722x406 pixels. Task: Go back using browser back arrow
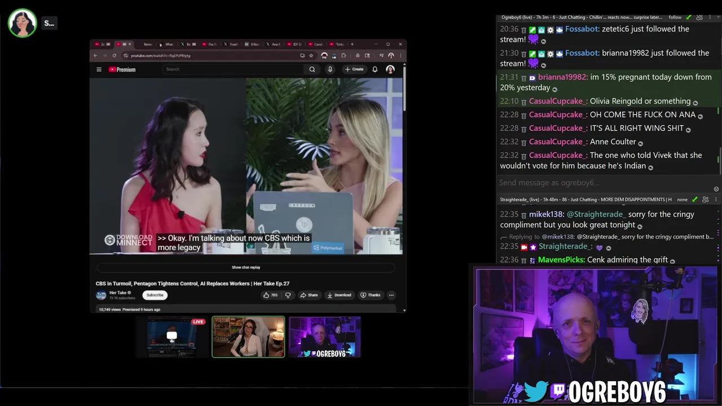click(95, 55)
